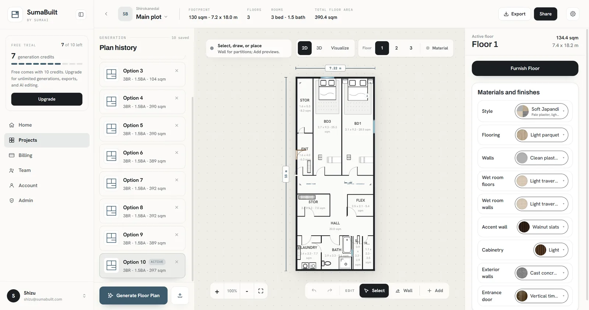Click the Share button
The width and height of the screenshot is (589, 310).
pyautogui.click(x=546, y=14)
